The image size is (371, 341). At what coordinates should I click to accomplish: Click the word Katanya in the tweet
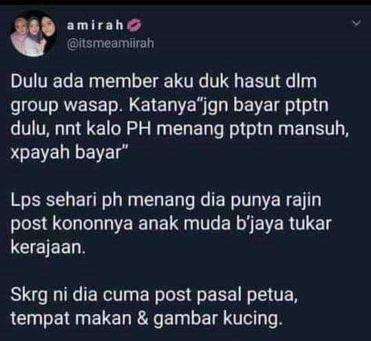pos(163,105)
